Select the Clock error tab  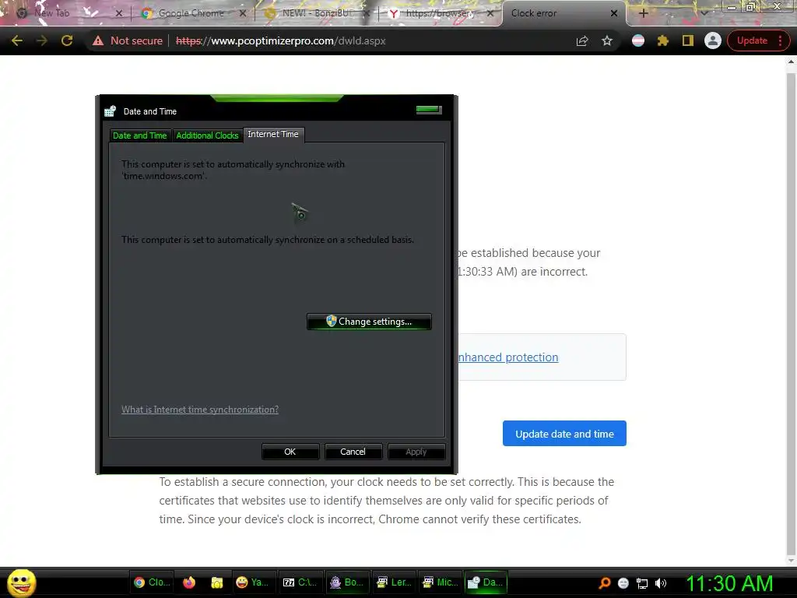click(x=564, y=13)
